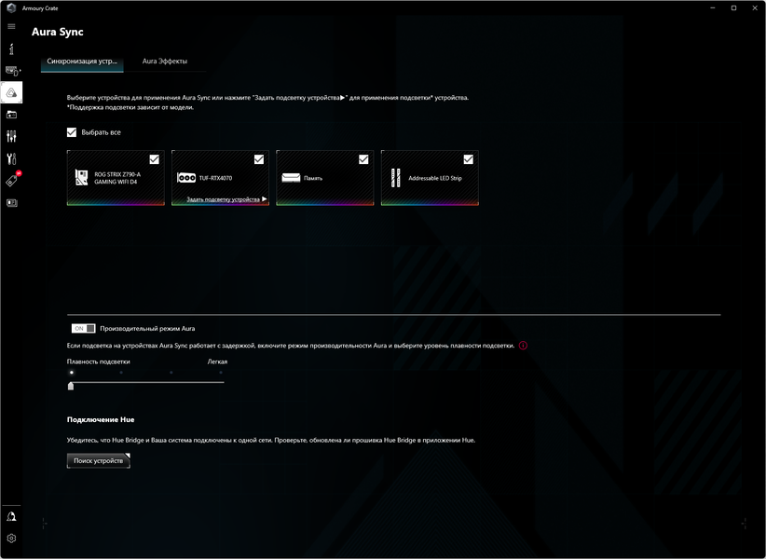Click the motherboard icon on ROG STRIX card
The width and height of the screenshot is (766, 559).
tap(81, 178)
